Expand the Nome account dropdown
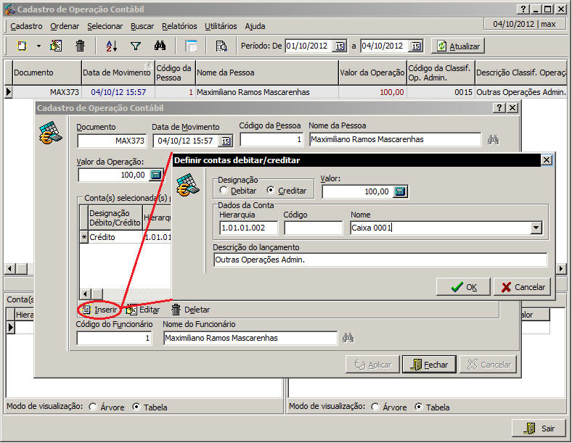Viewport: 572px width, 443px height. tap(536, 228)
